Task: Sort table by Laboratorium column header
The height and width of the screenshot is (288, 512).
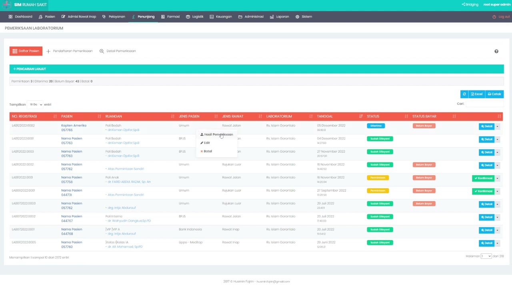Action: (x=288, y=116)
